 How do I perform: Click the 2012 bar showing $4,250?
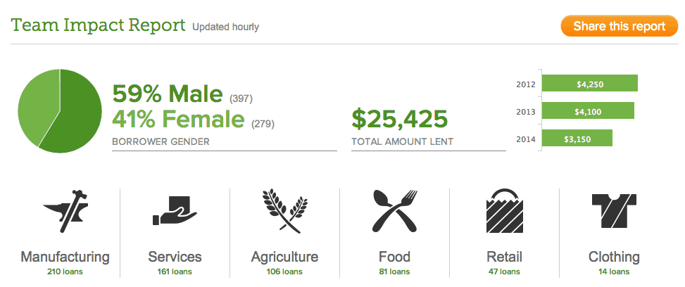tap(590, 84)
